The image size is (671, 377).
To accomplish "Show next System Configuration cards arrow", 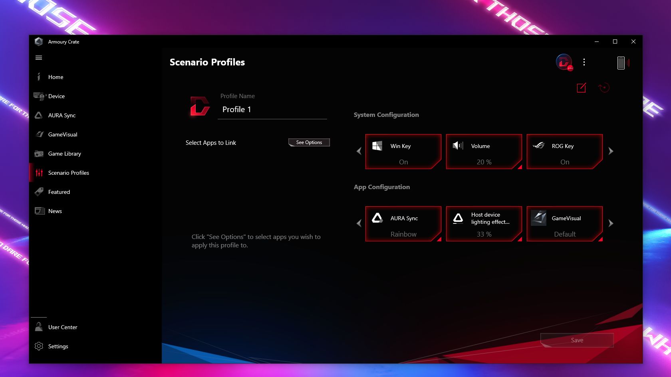I will [611, 151].
